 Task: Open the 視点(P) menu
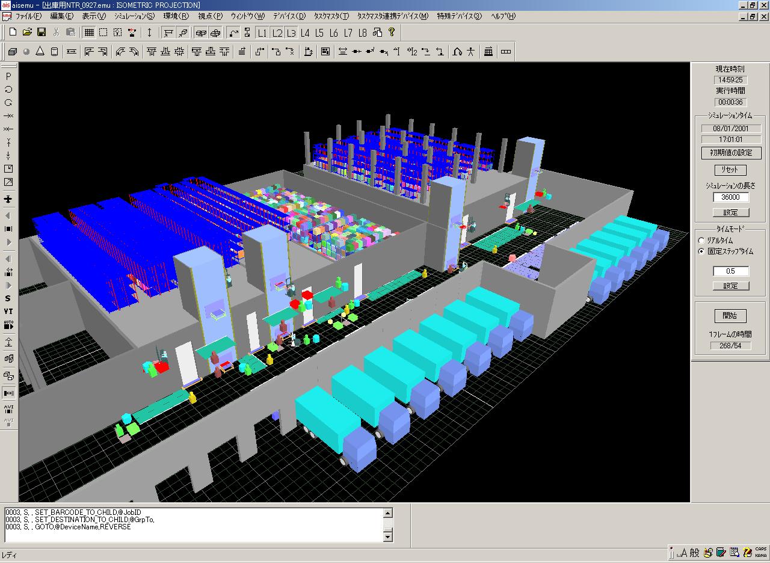point(210,16)
